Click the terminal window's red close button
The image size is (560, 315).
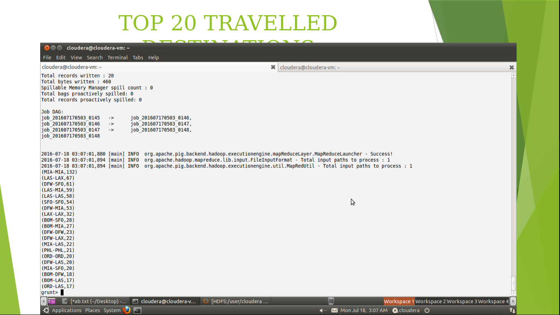pos(47,48)
